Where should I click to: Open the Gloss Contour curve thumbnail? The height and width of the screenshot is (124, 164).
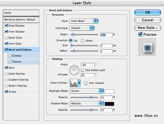pyautogui.click(x=73, y=83)
